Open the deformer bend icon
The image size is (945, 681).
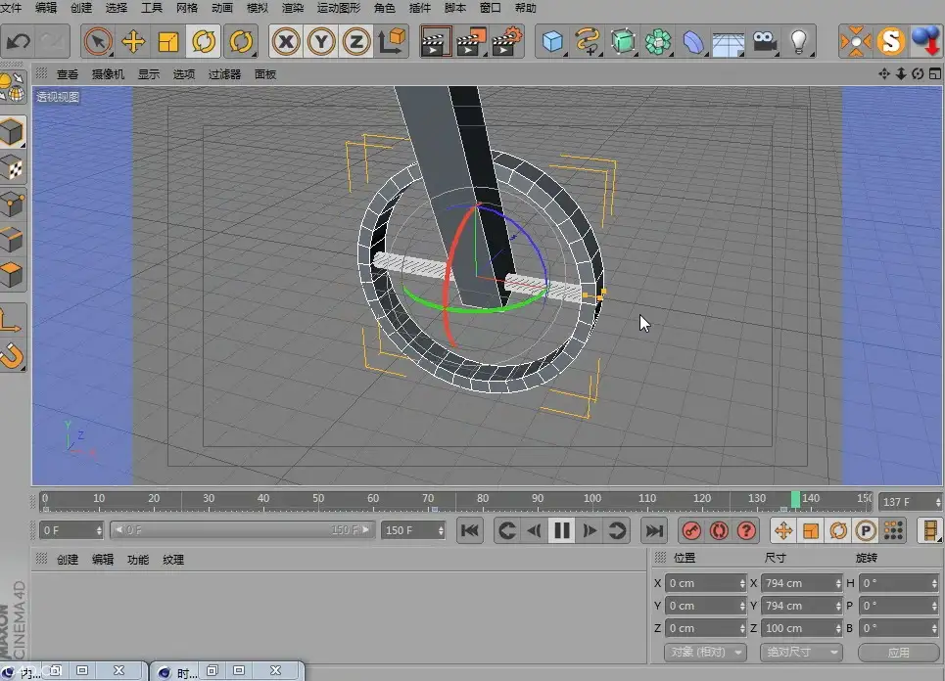(x=693, y=41)
